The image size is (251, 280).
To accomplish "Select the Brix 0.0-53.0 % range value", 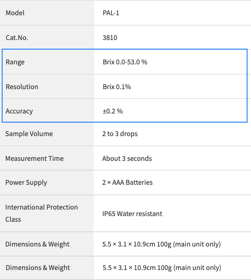I will (x=125, y=62).
